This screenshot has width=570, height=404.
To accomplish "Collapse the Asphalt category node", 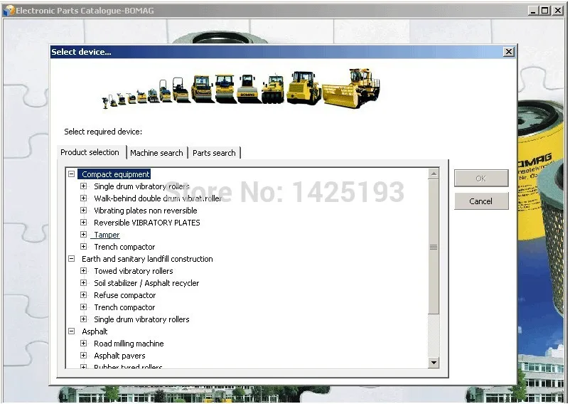I will pyautogui.click(x=72, y=331).
